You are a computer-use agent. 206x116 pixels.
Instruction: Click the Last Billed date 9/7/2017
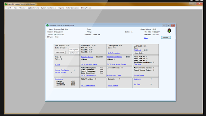pos(155,34)
